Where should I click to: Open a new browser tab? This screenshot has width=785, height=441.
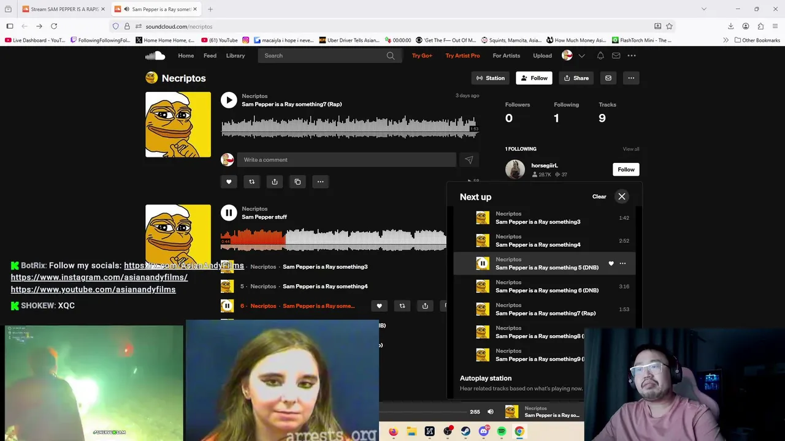[x=210, y=9]
